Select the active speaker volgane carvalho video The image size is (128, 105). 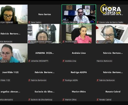point(79,14)
